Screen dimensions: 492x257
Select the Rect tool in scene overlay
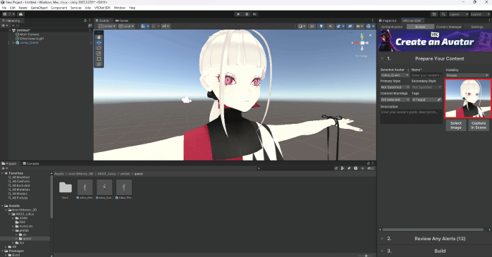99,58
